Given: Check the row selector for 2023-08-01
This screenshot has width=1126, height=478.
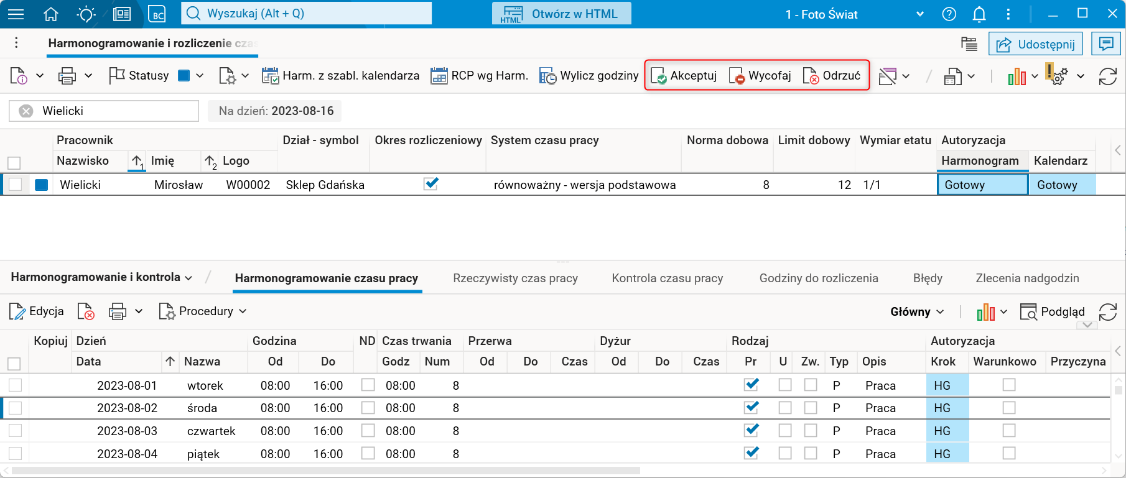Looking at the screenshot, I should point(16,385).
